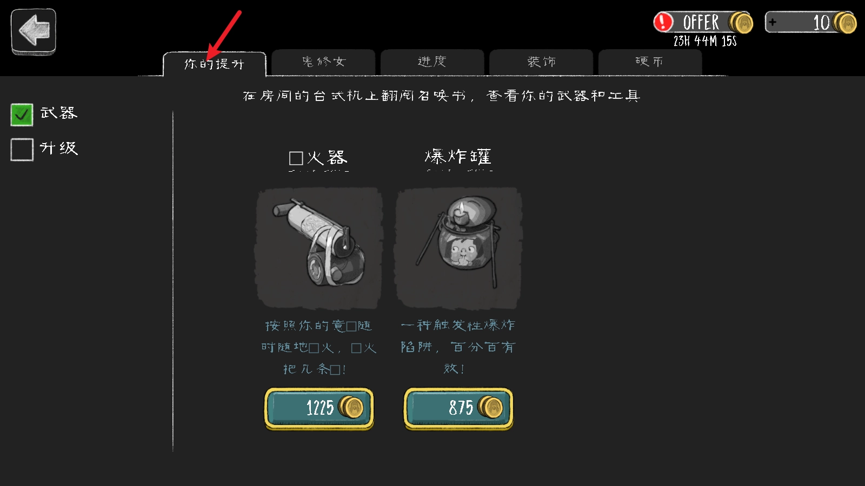Uncheck the 武器 checkbox
Screen dimensions: 865x486
(x=22, y=114)
